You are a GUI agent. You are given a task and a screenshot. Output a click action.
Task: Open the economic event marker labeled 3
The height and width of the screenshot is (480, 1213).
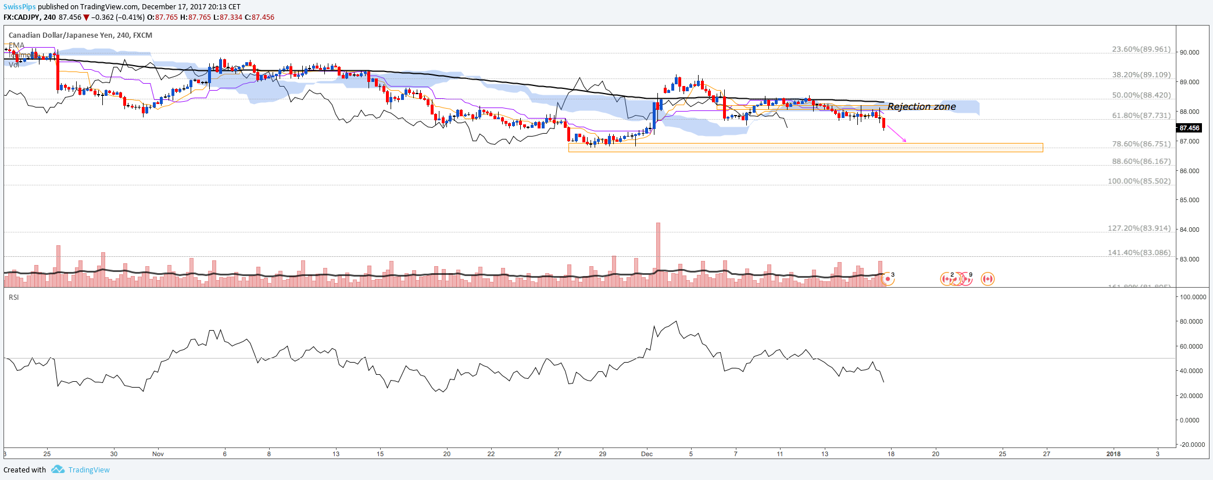pos(888,279)
